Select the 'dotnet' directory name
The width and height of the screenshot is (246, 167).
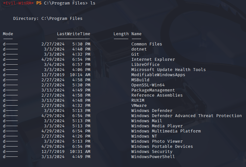139,49
